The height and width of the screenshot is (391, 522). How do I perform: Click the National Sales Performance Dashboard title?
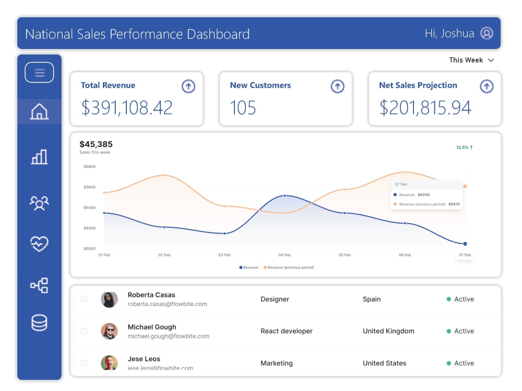pos(137,34)
